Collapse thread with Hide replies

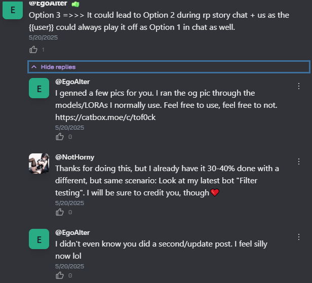(x=169, y=67)
